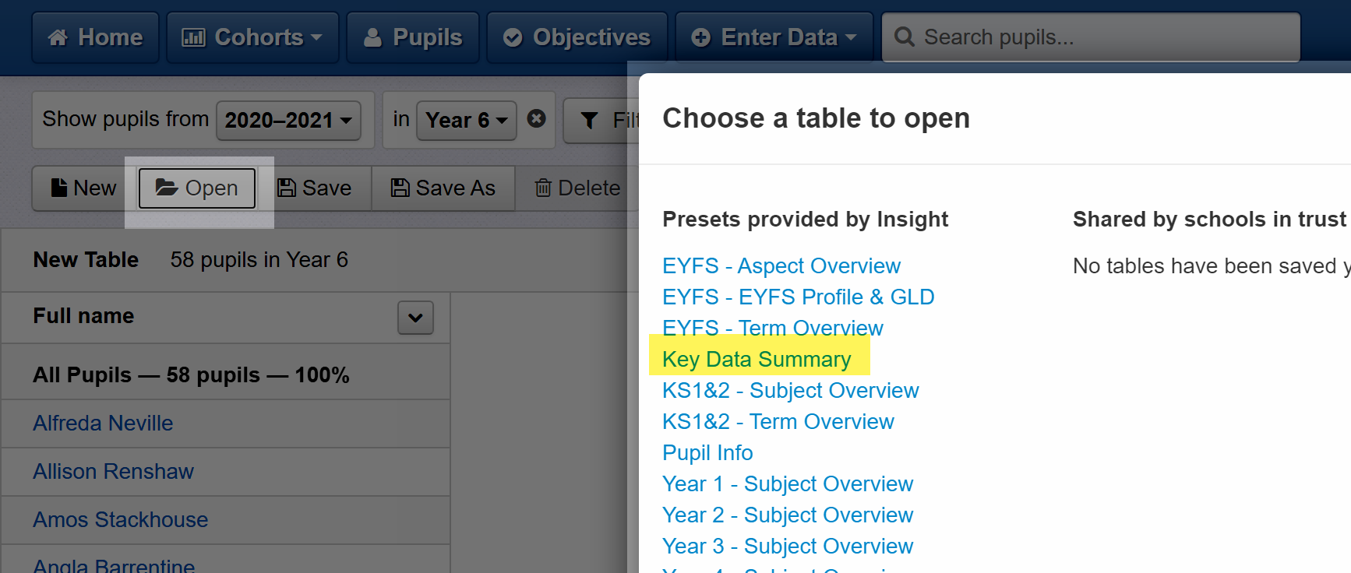Click the magnifier icon in search box
This screenshot has height=573, width=1351.
pyautogui.click(x=904, y=37)
